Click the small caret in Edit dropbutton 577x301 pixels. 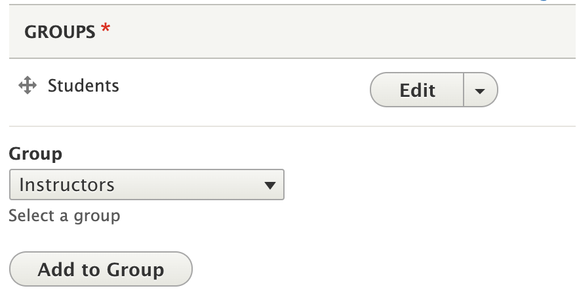point(480,91)
